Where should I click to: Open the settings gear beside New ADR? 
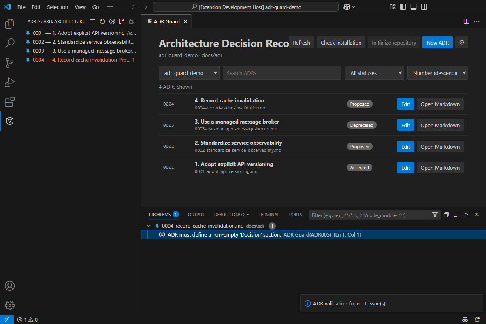coord(462,43)
